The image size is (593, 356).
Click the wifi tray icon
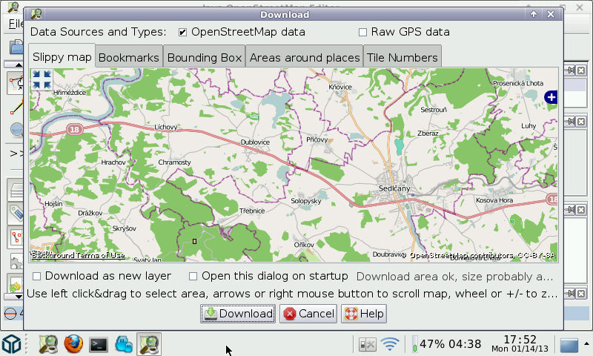(x=390, y=344)
